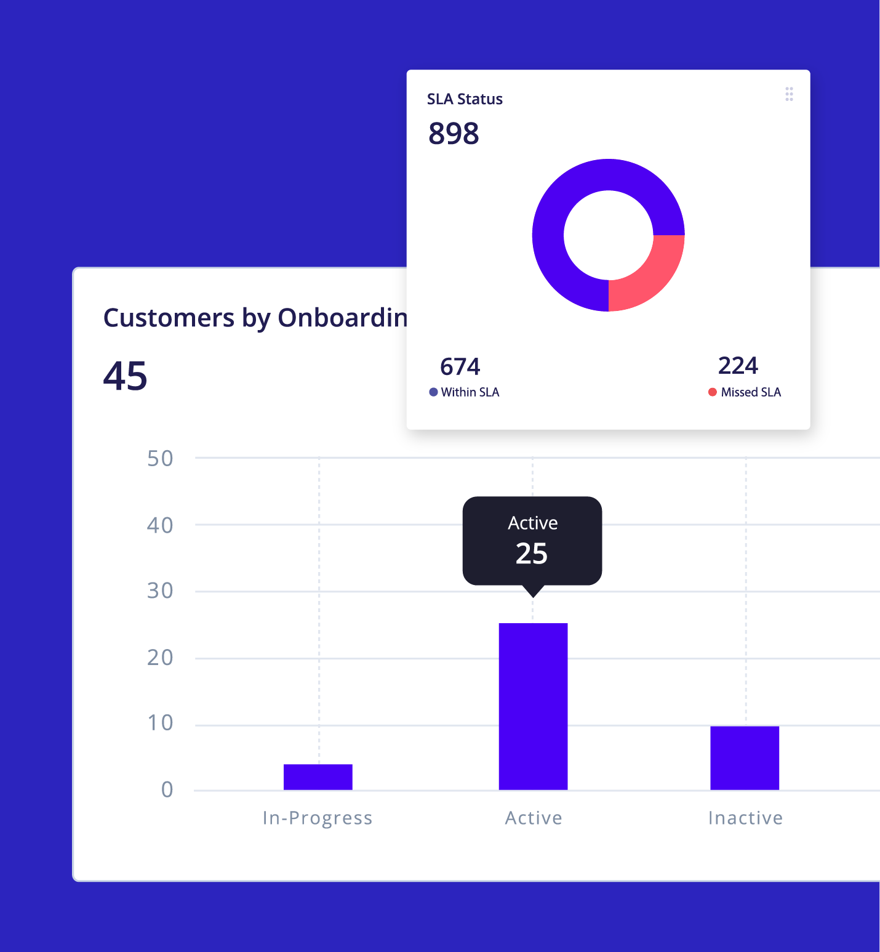Click the Customers by Onboarding chart title
The image size is (880, 952).
(255, 318)
